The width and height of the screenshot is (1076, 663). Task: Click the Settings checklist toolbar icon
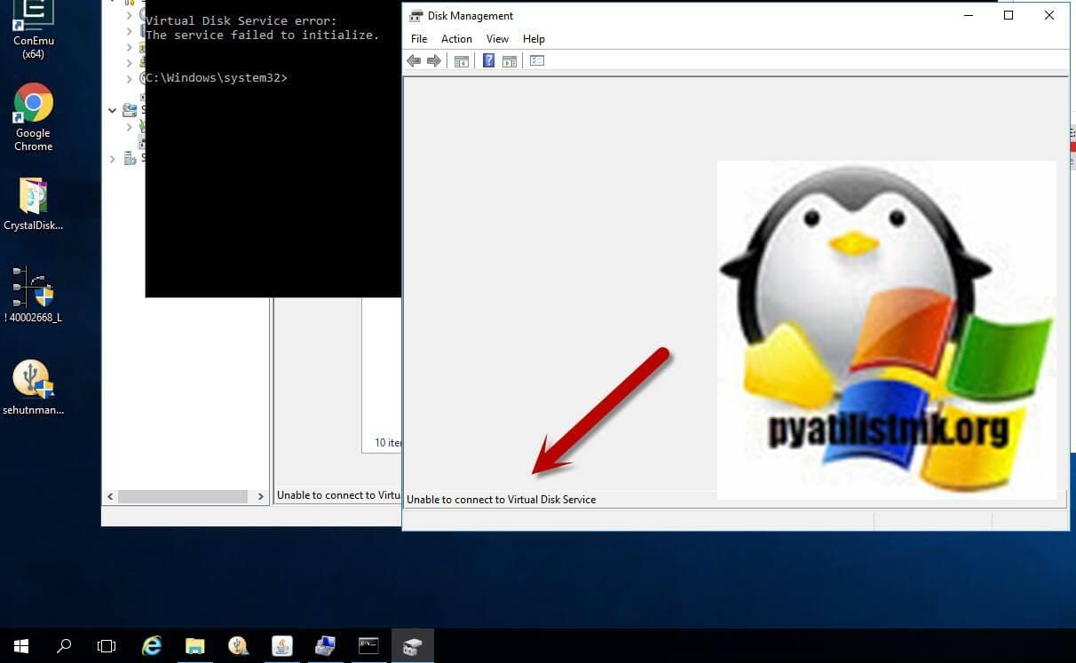[x=537, y=60]
